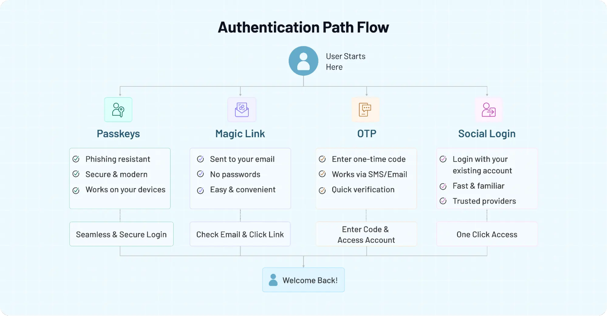The image size is (607, 316).
Task: Click checkmark icon beside No passwords
Action: (200, 174)
